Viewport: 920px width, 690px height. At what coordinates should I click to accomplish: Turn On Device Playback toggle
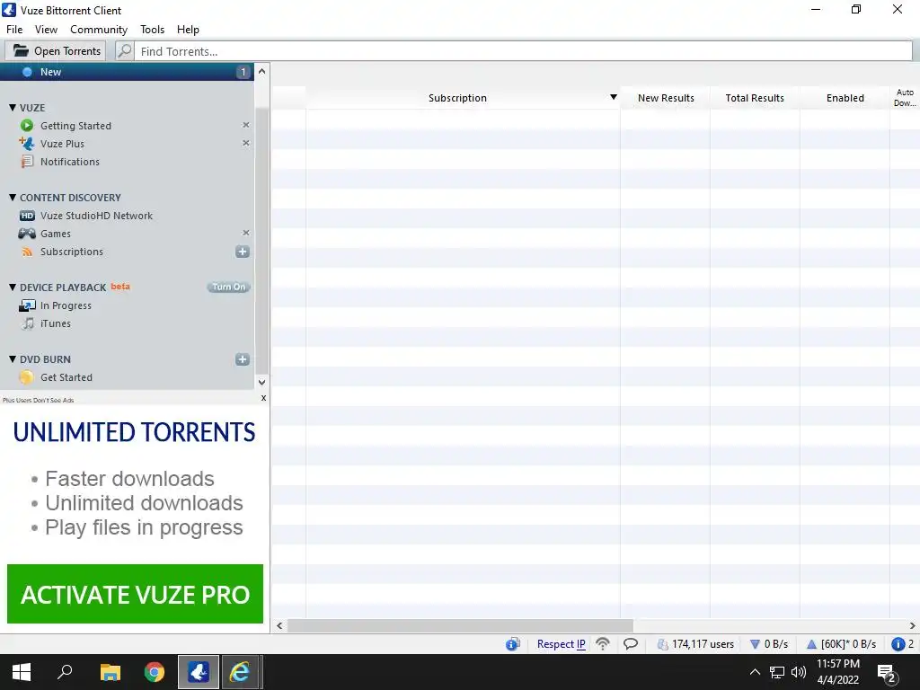(x=229, y=287)
